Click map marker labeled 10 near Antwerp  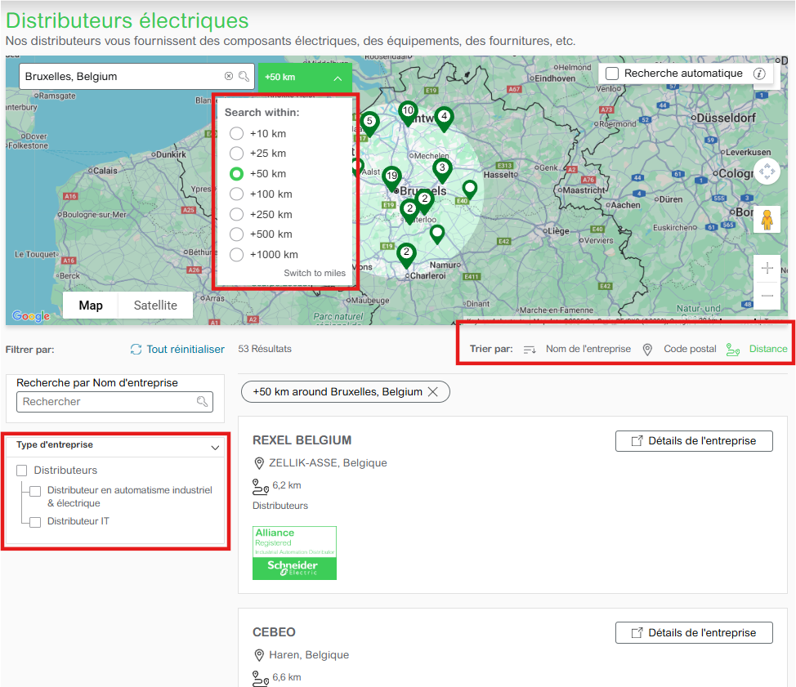[408, 114]
